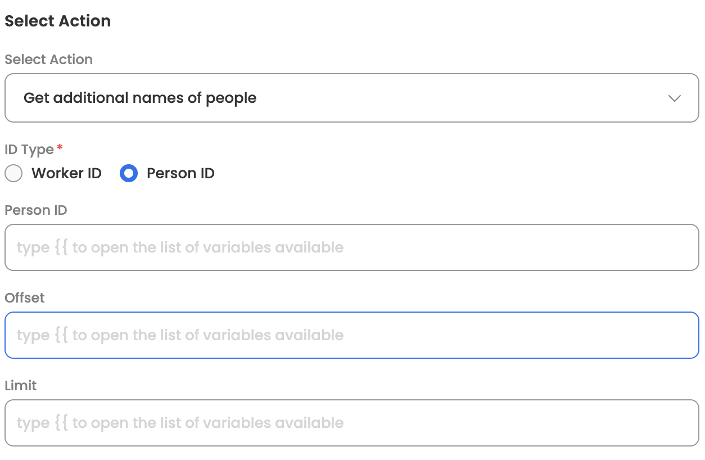This screenshot has width=705, height=460.
Task: Click the "Person ID" radio option text
Action: (180, 173)
